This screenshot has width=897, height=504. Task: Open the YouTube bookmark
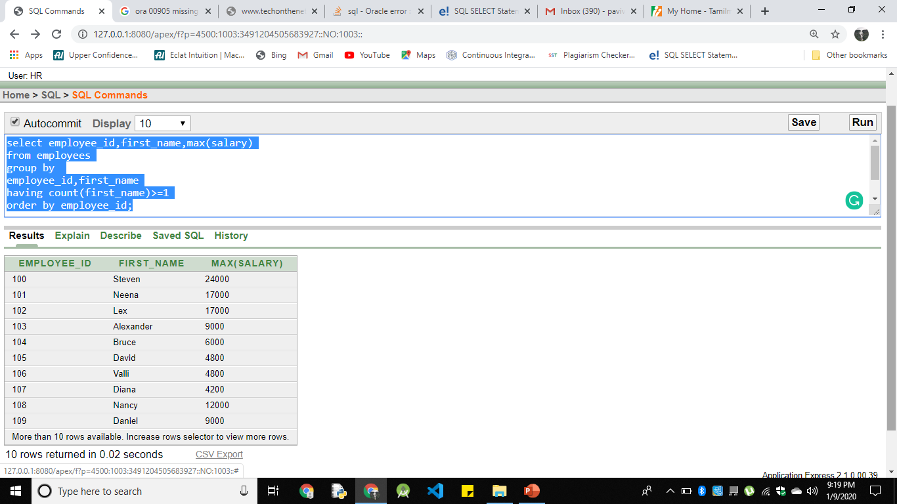click(367, 55)
